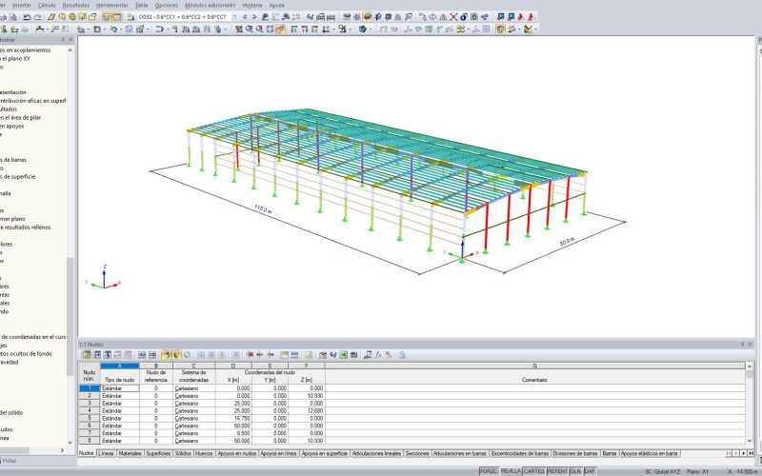Click the yellow parallelogram icon in top toolbar

pyautogui.click(x=51, y=17)
